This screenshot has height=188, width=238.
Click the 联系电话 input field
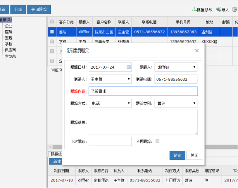(176, 79)
